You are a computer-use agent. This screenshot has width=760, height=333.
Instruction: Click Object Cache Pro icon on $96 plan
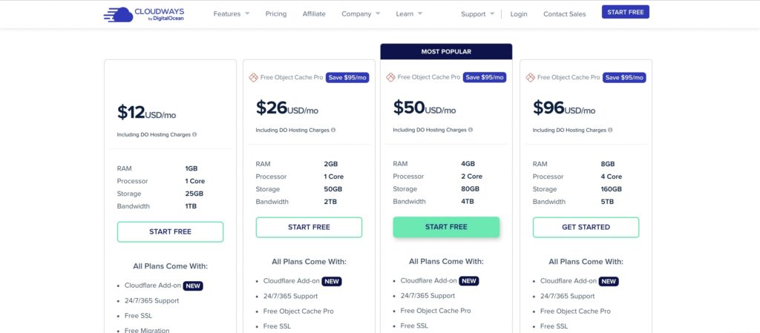(x=530, y=77)
